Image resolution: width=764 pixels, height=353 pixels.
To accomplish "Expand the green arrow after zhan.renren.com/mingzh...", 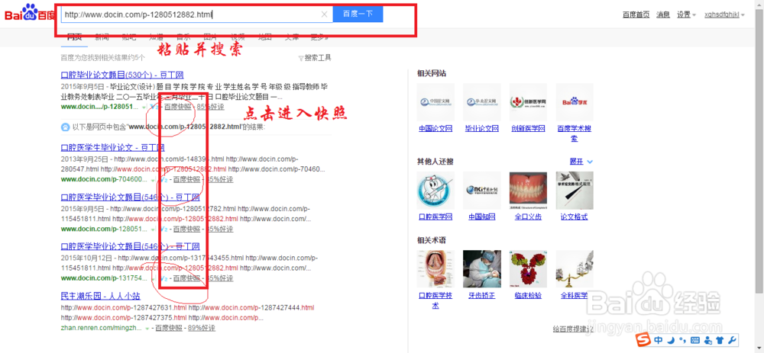I will 147,328.
